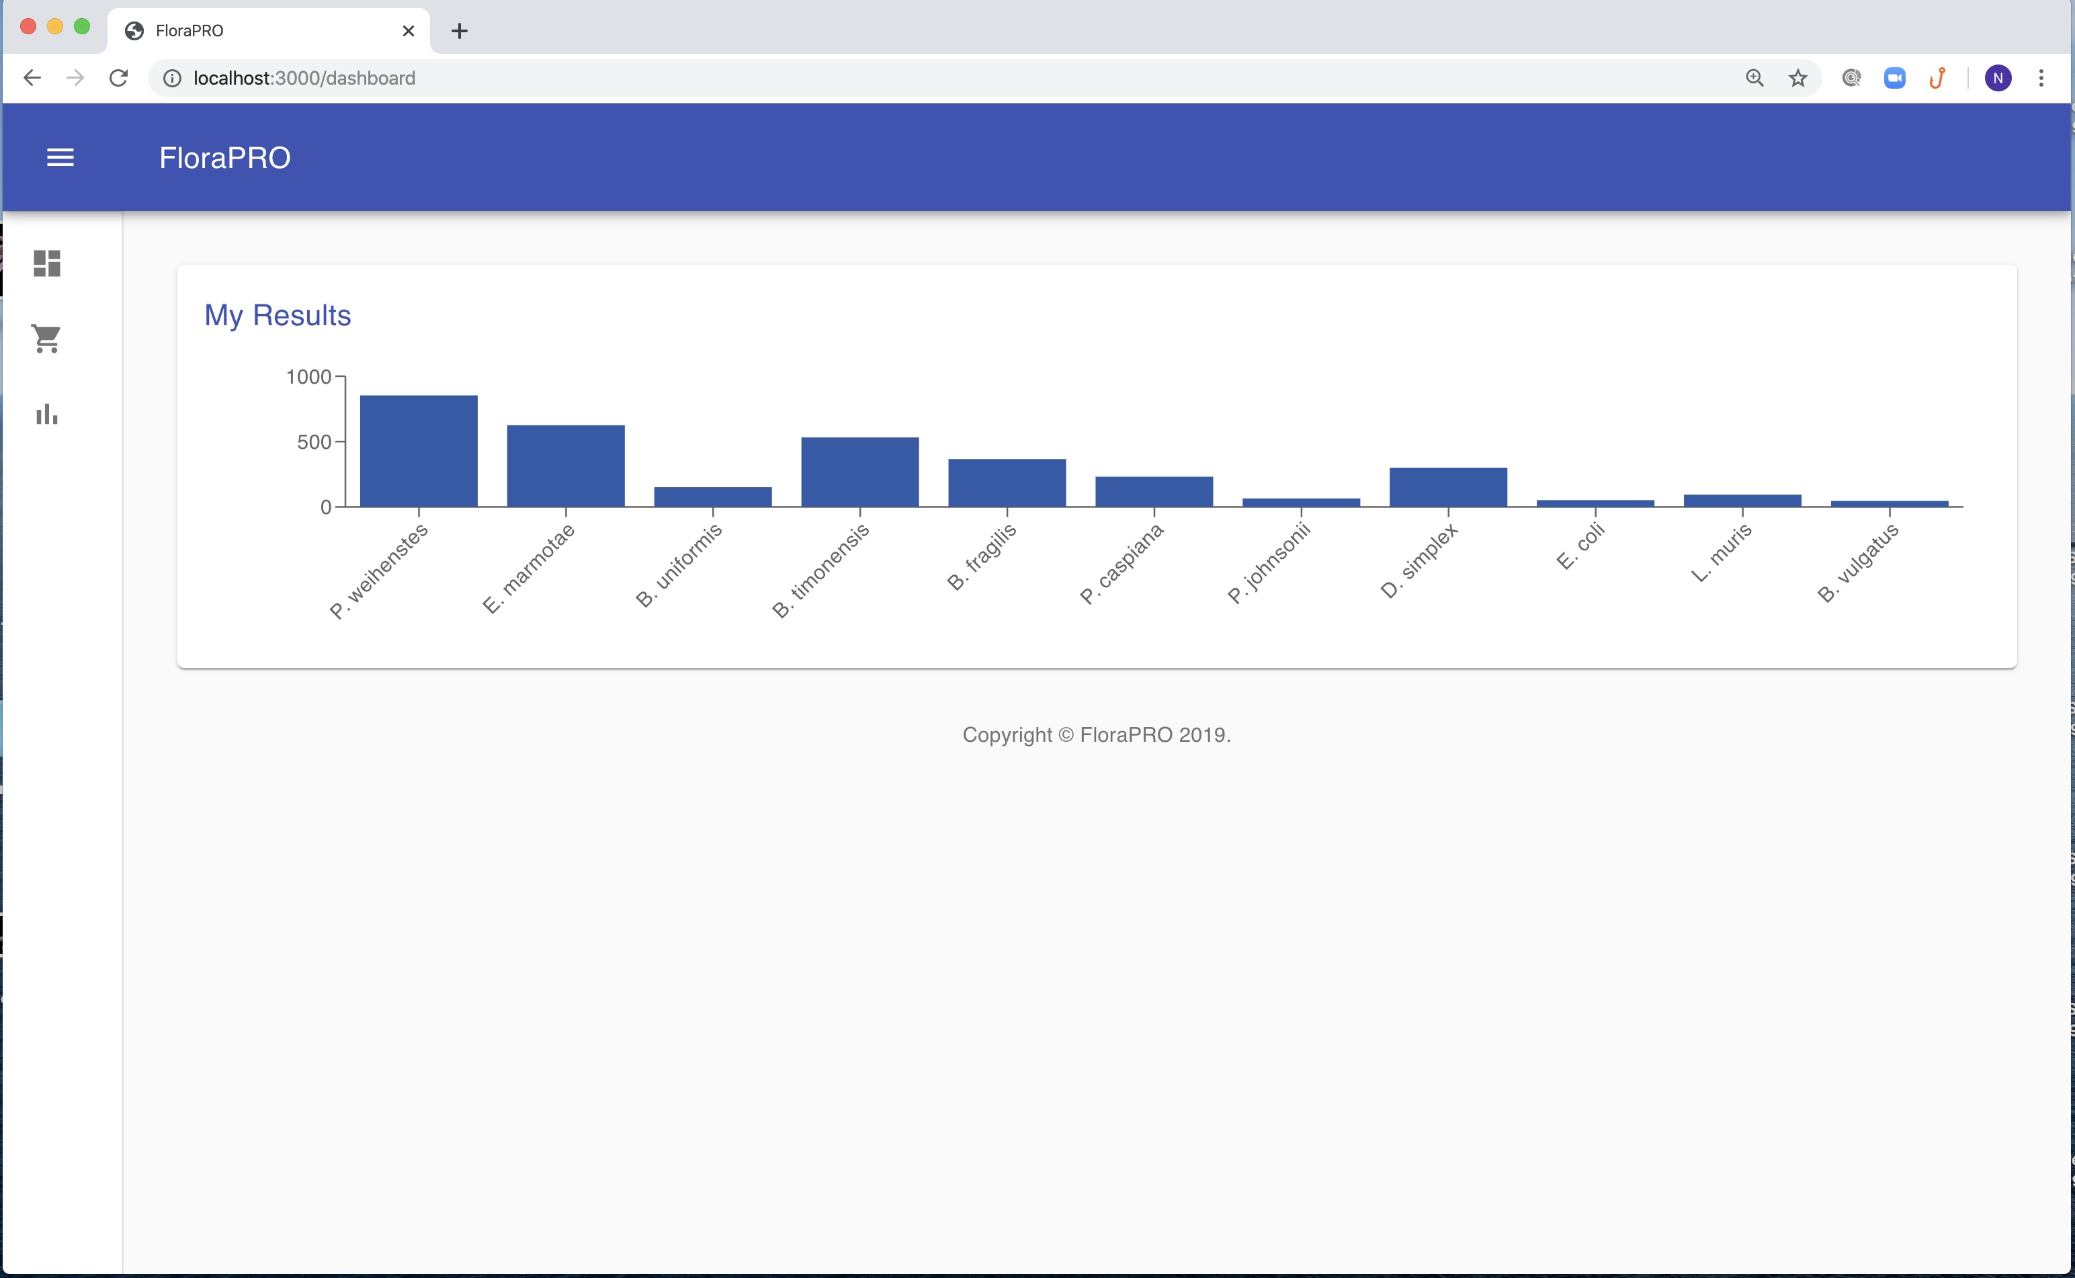Screen dimensions: 2075x1278
Task: Click the E. marmotae bar in the chart
Action: (565, 466)
